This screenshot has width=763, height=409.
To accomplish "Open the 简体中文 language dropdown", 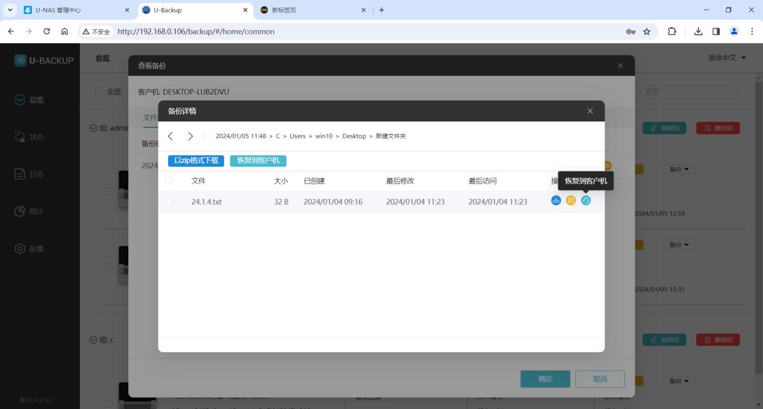I will [727, 58].
